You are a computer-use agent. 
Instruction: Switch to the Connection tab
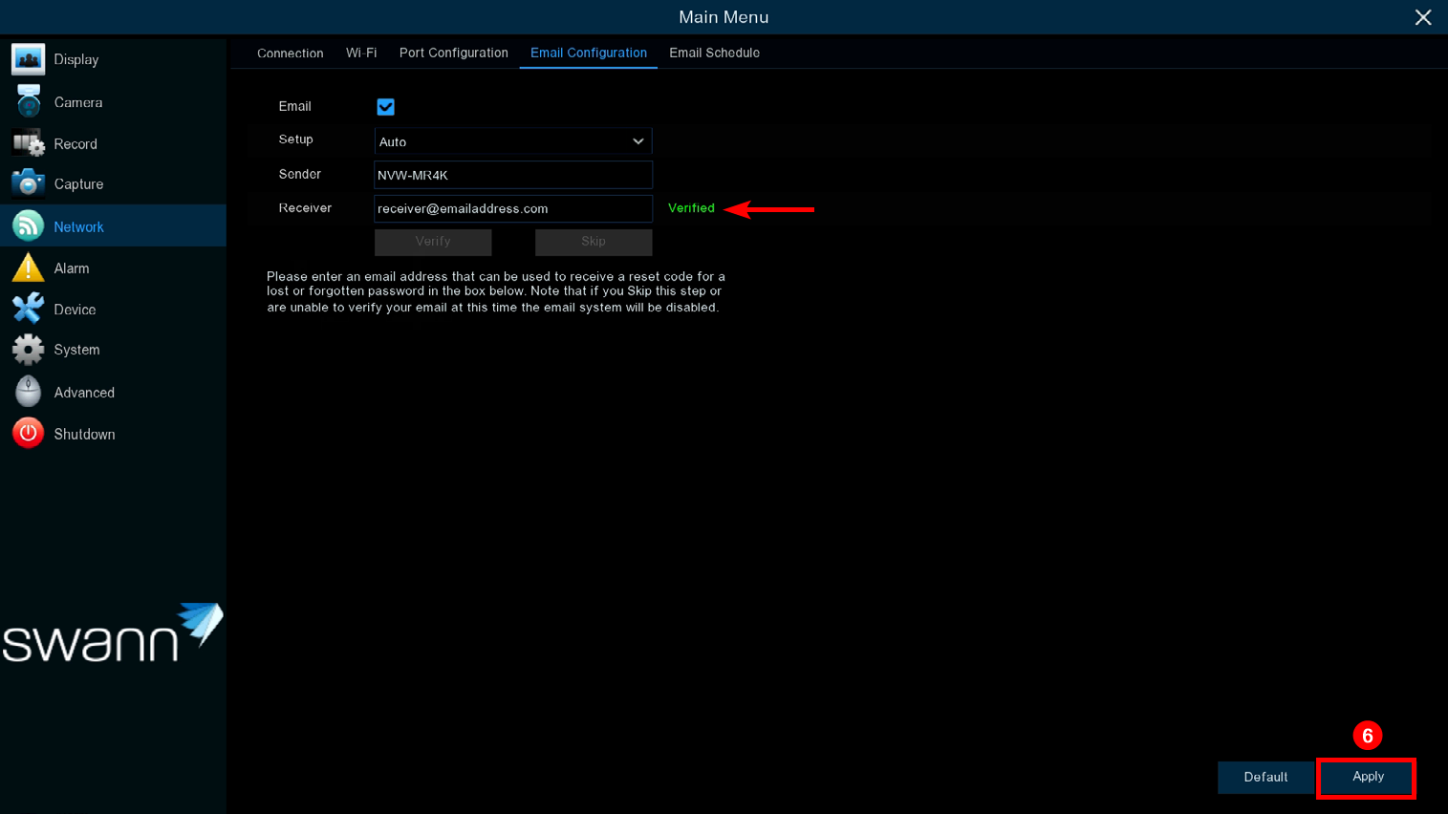point(290,54)
